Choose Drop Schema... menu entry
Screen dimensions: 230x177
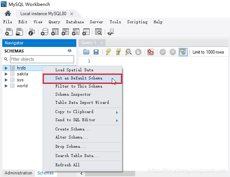click(x=82, y=147)
